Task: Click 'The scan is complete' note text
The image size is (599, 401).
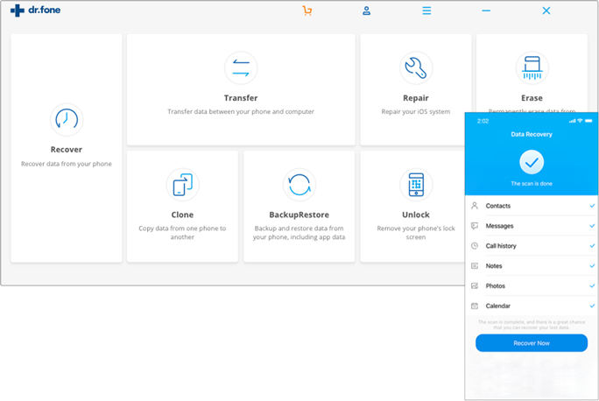Action: pyautogui.click(x=532, y=325)
